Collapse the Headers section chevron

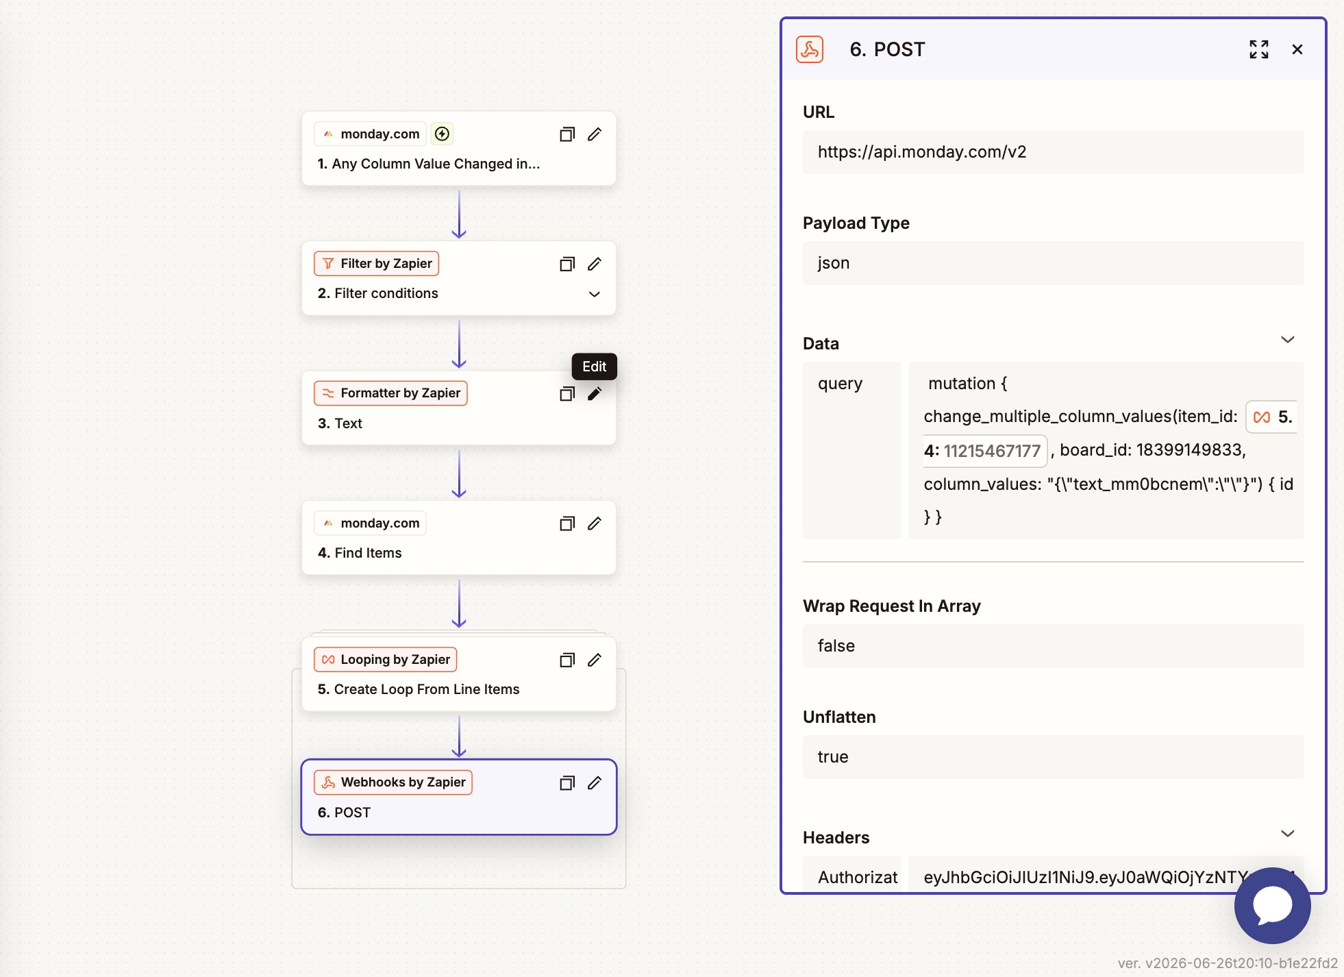click(1287, 834)
